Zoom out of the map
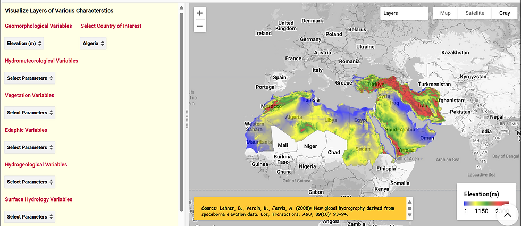 200,26
